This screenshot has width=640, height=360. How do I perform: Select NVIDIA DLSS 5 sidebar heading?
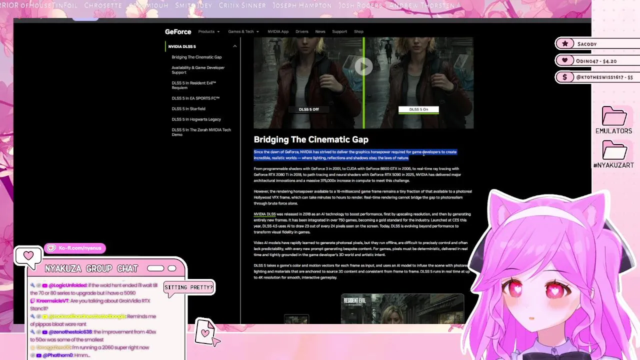pyautogui.click(x=182, y=46)
